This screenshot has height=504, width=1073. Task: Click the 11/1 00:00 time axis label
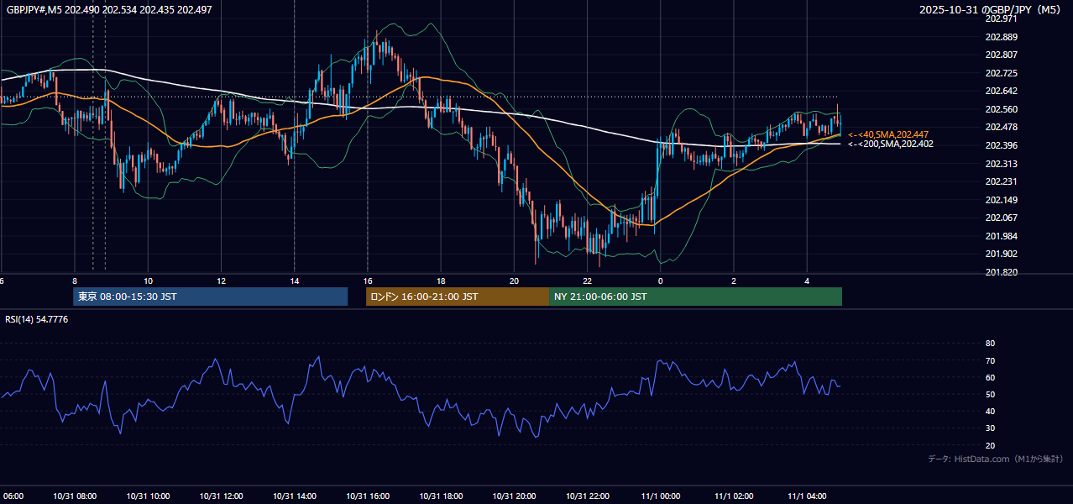click(660, 496)
